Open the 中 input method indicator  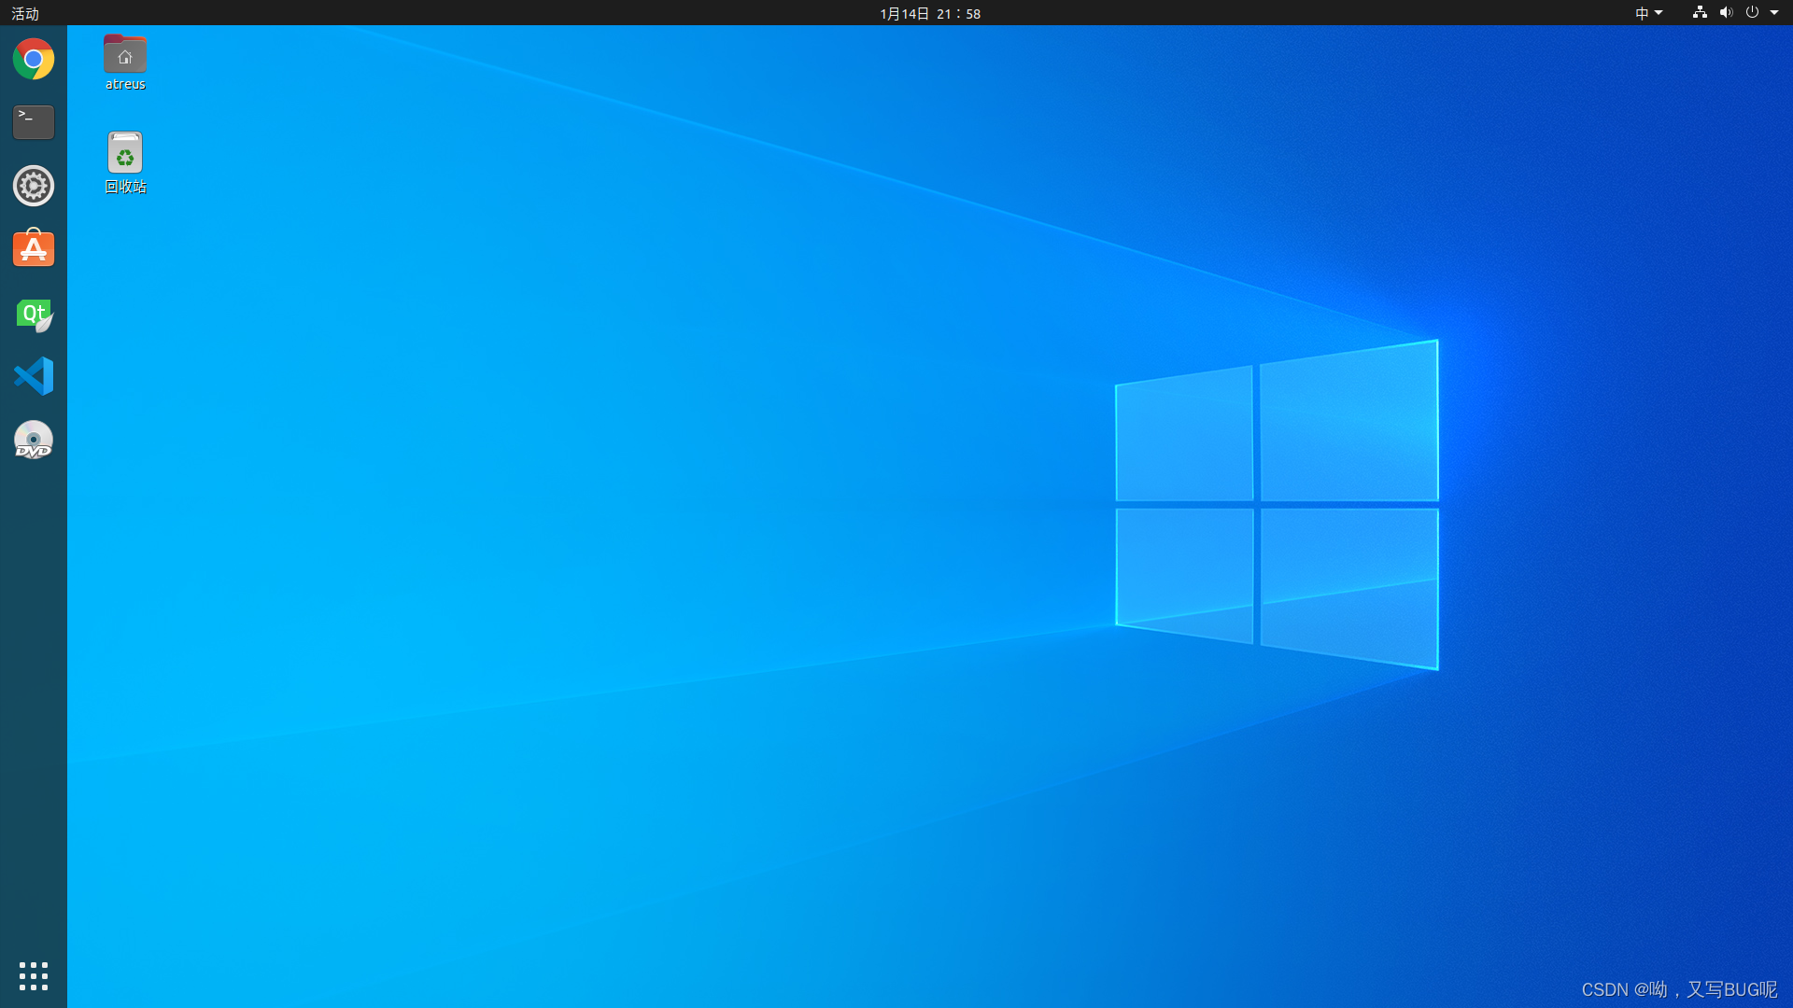point(1642,13)
